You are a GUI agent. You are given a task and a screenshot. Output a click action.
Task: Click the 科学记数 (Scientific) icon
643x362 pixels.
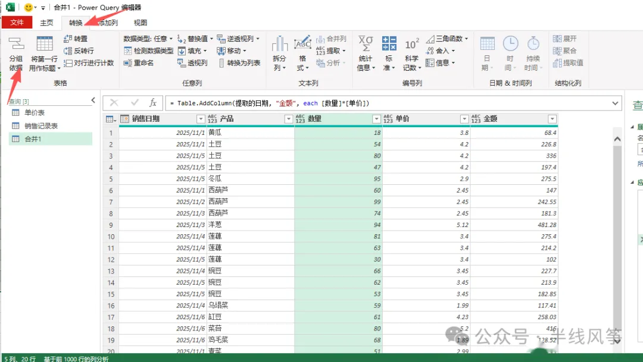click(x=412, y=44)
